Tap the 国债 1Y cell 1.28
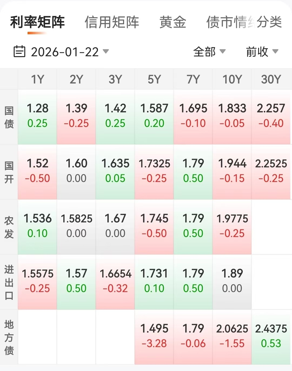Image resolution: width=292 pixels, height=371 pixels. [37, 116]
